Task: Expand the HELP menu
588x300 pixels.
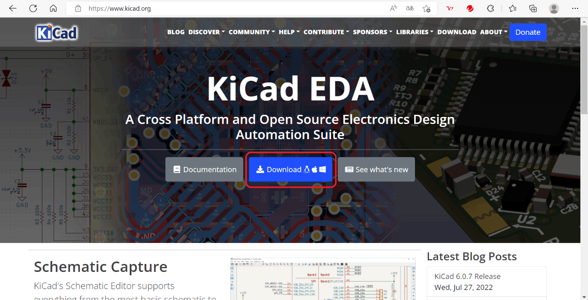Action: pos(289,32)
